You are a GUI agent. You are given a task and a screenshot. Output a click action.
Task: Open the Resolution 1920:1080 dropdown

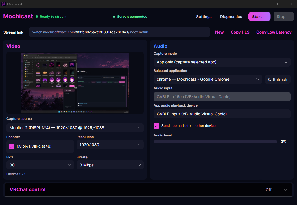[x=110, y=145]
